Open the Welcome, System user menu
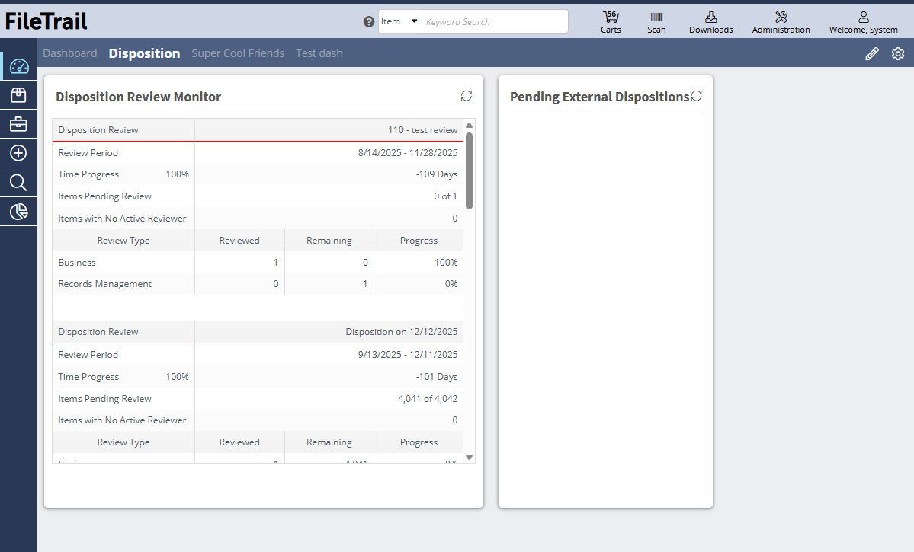The height and width of the screenshot is (552, 914). [863, 22]
